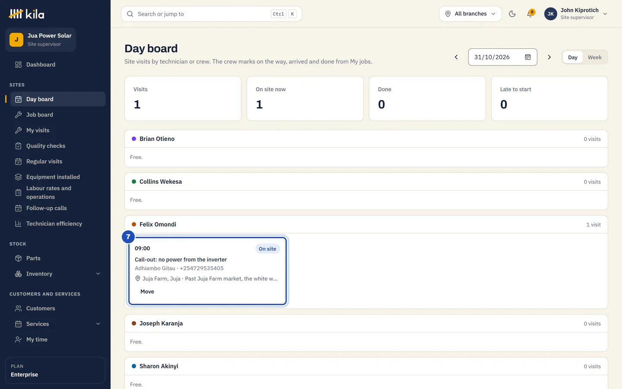Viewport: 622px width, 389px height.
Task: Select the Day view toggle
Action: [573, 57]
